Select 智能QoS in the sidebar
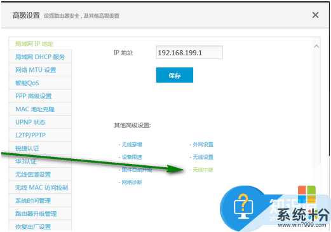 [x=40, y=83]
